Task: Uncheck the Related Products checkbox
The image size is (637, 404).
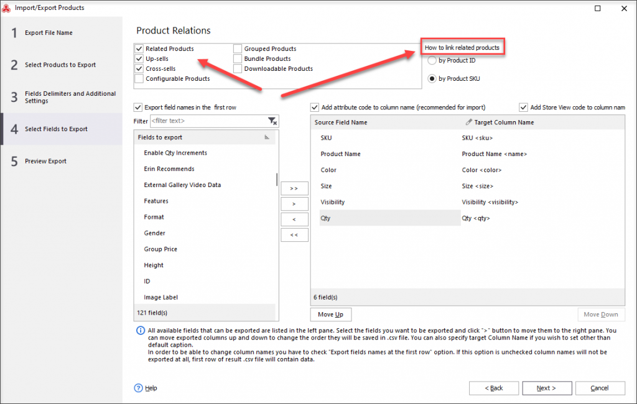Action: click(139, 48)
